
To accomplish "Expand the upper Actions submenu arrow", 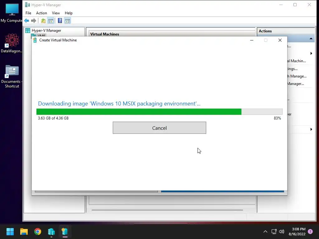I will point(311,54).
